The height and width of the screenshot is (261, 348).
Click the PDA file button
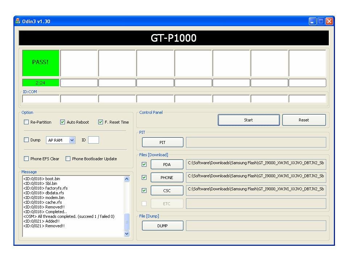[x=167, y=165]
